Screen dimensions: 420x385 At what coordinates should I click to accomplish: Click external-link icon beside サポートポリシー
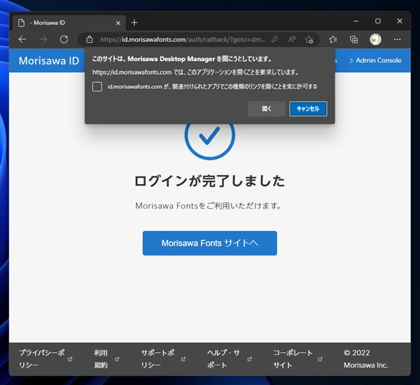tap(183, 359)
